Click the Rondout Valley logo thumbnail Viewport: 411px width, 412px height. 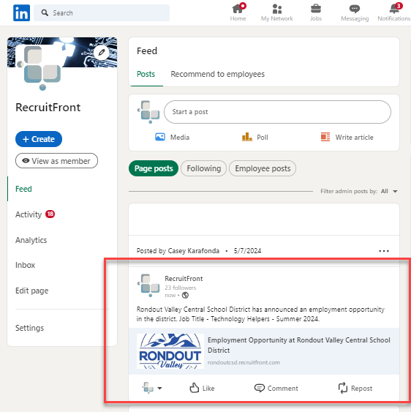[x=170, y=351]
